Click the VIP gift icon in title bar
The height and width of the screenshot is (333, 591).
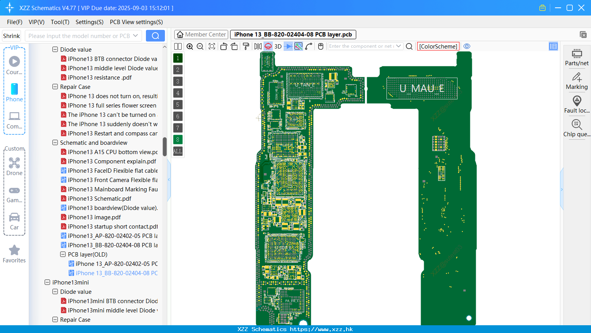tap(542, 8)
